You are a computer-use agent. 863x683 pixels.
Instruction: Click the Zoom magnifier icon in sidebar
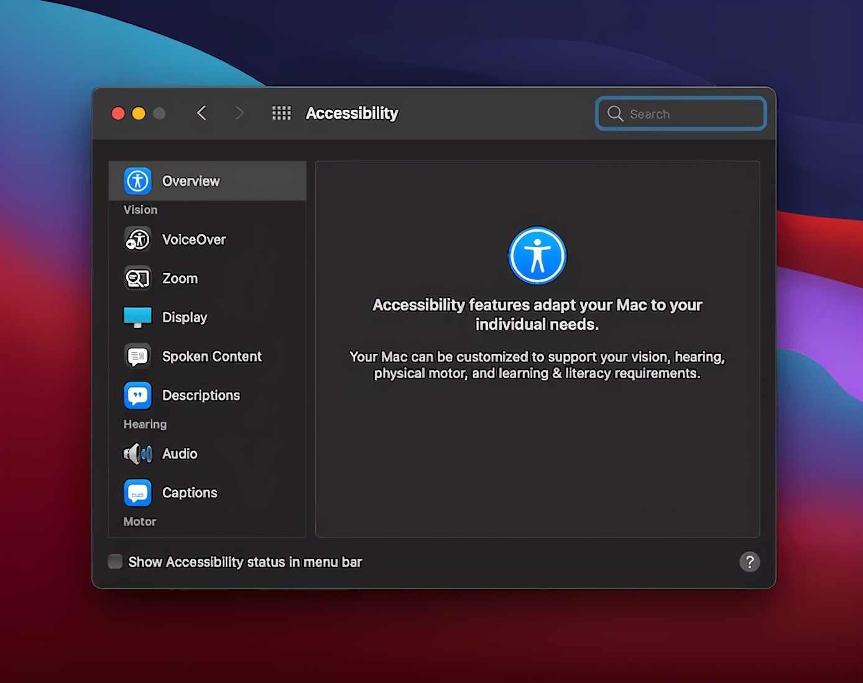tap(137, 278)
